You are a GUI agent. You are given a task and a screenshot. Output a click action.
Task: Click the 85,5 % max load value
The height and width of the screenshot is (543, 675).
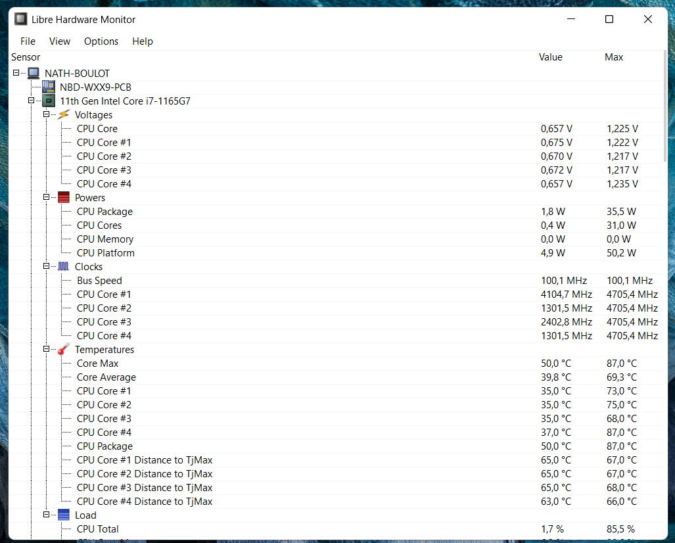coord(620,529)
